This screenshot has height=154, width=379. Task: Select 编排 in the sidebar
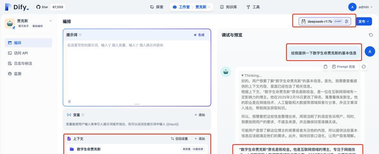pyautogui.click(x=28, y=43)
